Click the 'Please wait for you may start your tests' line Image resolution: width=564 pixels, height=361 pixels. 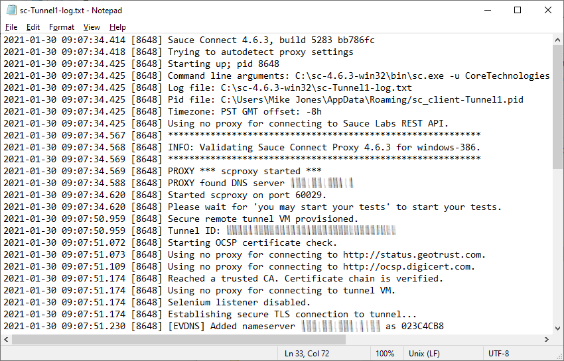253,207
